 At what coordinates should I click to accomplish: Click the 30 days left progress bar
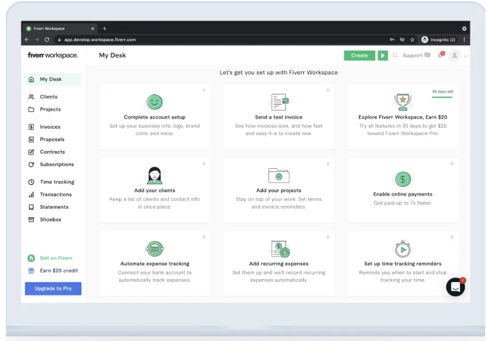tap(442, 97)
